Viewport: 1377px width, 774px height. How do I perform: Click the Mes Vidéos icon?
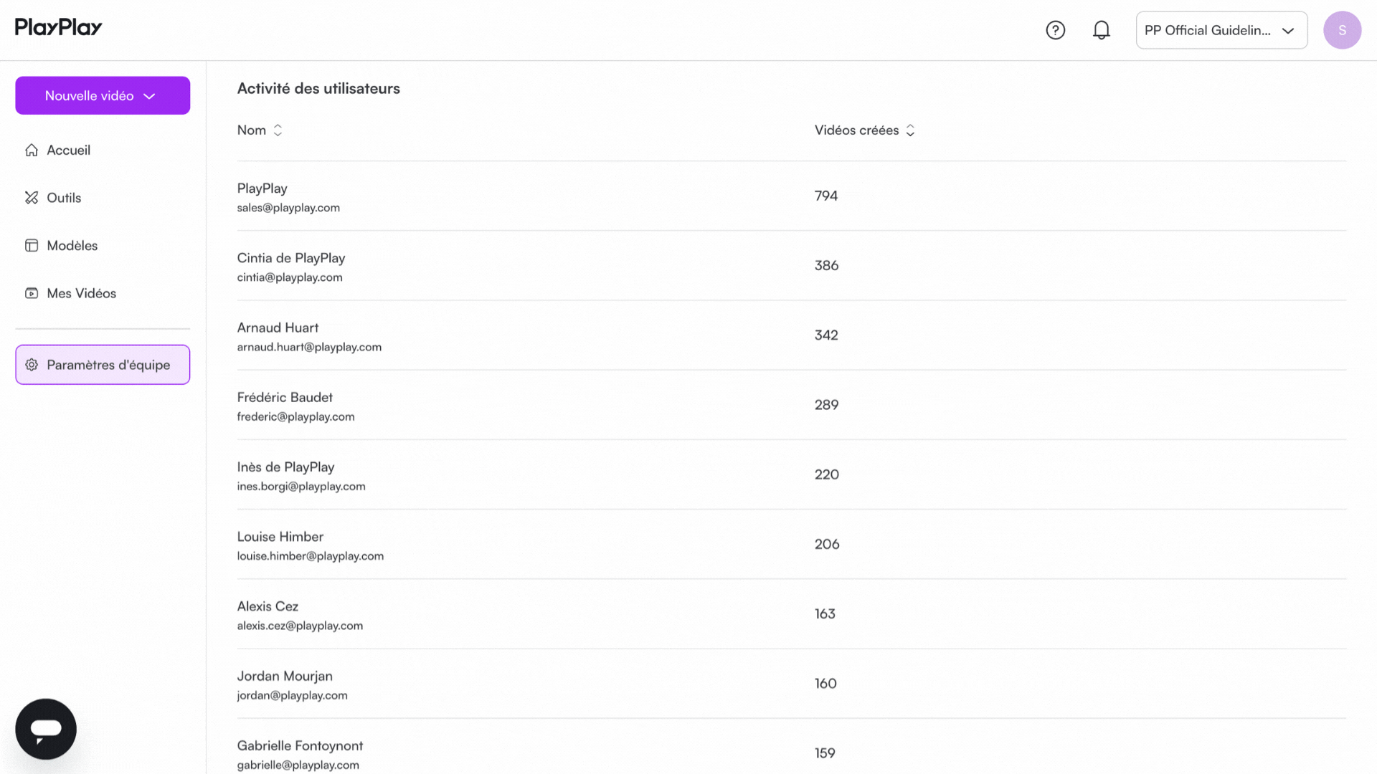[x=32, y=293]
